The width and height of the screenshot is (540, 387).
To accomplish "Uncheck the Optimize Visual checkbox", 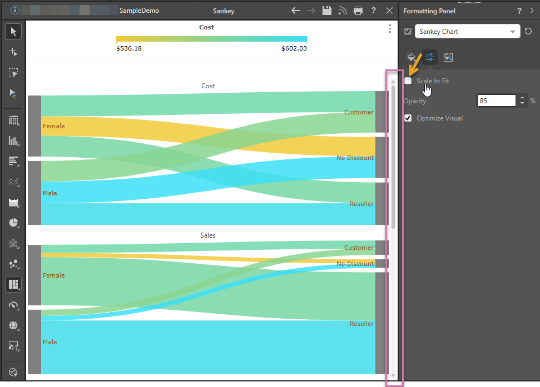I will [x=408, y=118].
